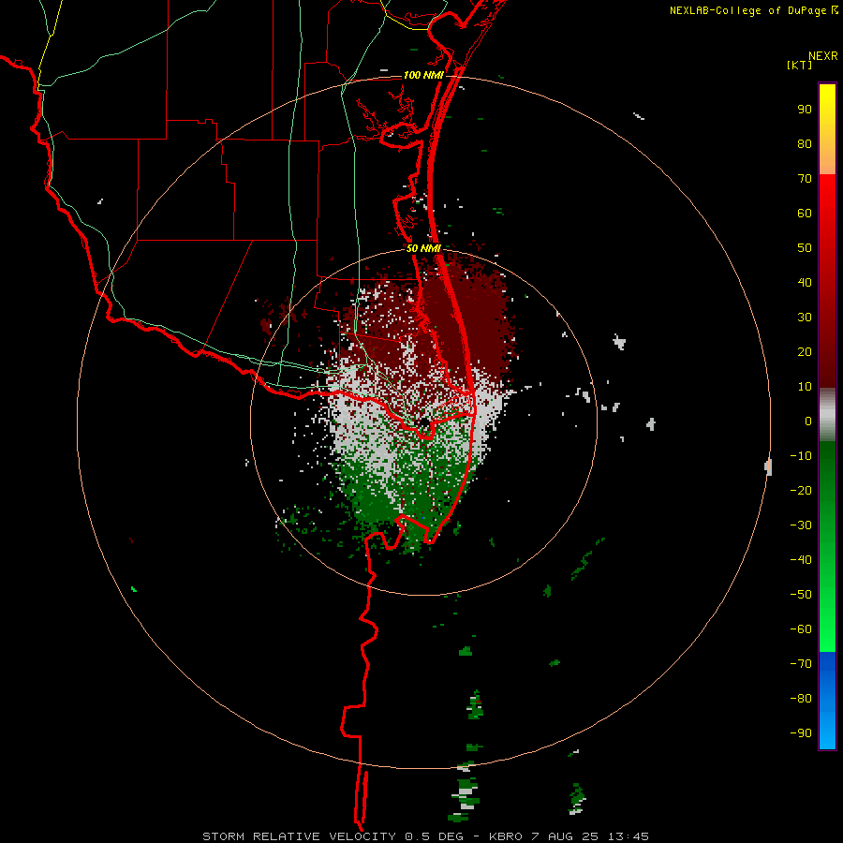
Task: Click the 100 NMI range ring label
Action: point(423,75)
